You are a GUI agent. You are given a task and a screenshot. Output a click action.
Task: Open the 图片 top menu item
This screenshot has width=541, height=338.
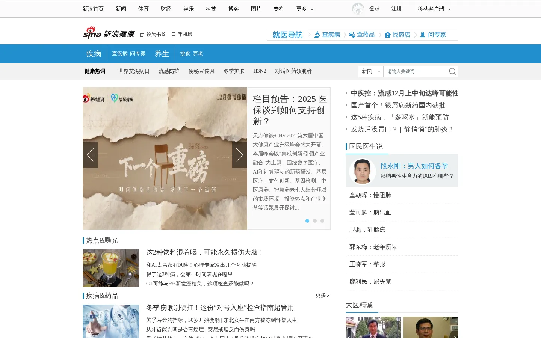(x=256, y=9)
